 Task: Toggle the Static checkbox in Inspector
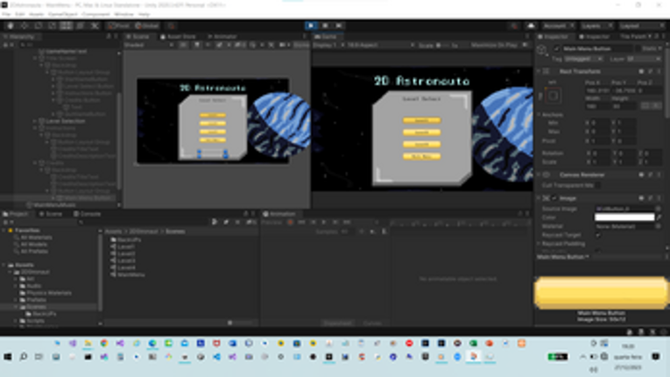638,49
